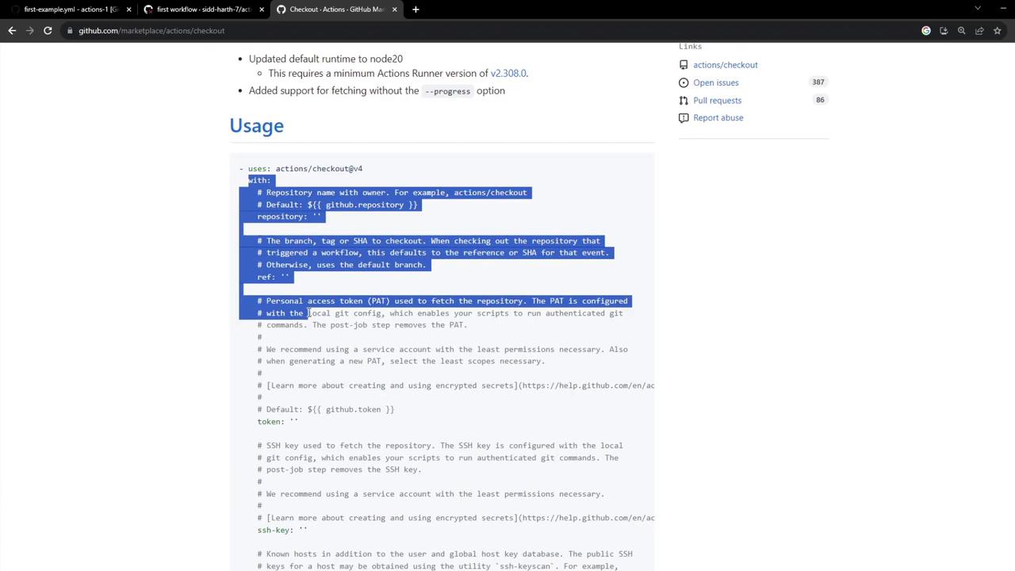Click the 'with:' code line
The image size is (1015, 571).
pyautogui.click(x=259, y=180)
